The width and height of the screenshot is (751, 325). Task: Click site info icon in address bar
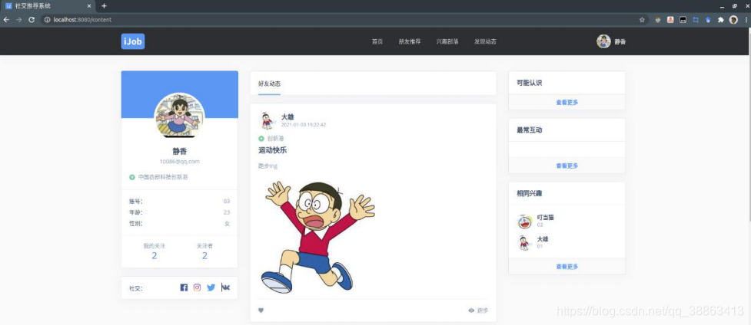click(47, 20)
